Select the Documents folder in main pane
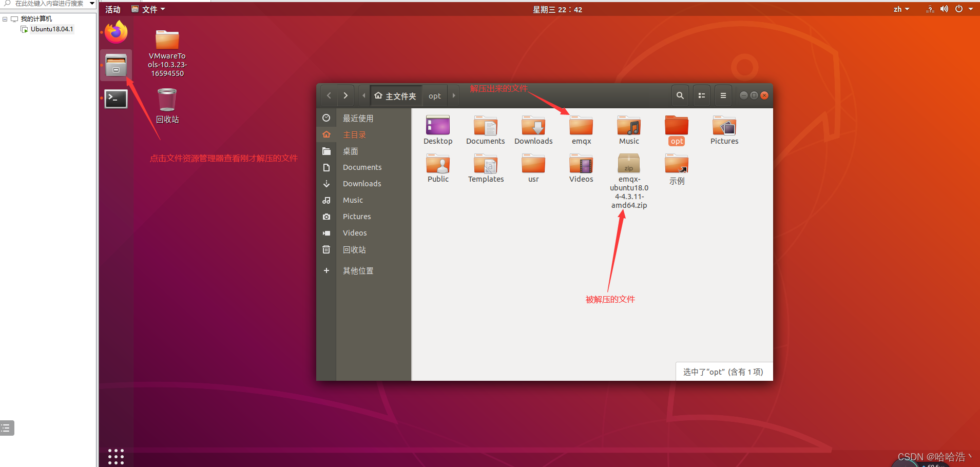Image resolution: width=980 pixels, height=467 pixels. [x=486, y=130]
